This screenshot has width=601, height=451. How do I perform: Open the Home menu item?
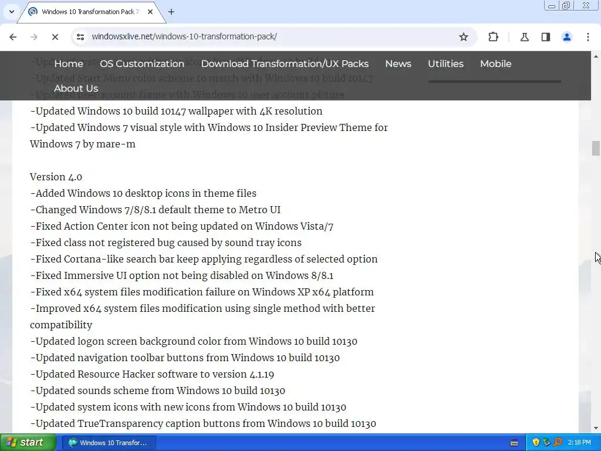coord(69,63)
